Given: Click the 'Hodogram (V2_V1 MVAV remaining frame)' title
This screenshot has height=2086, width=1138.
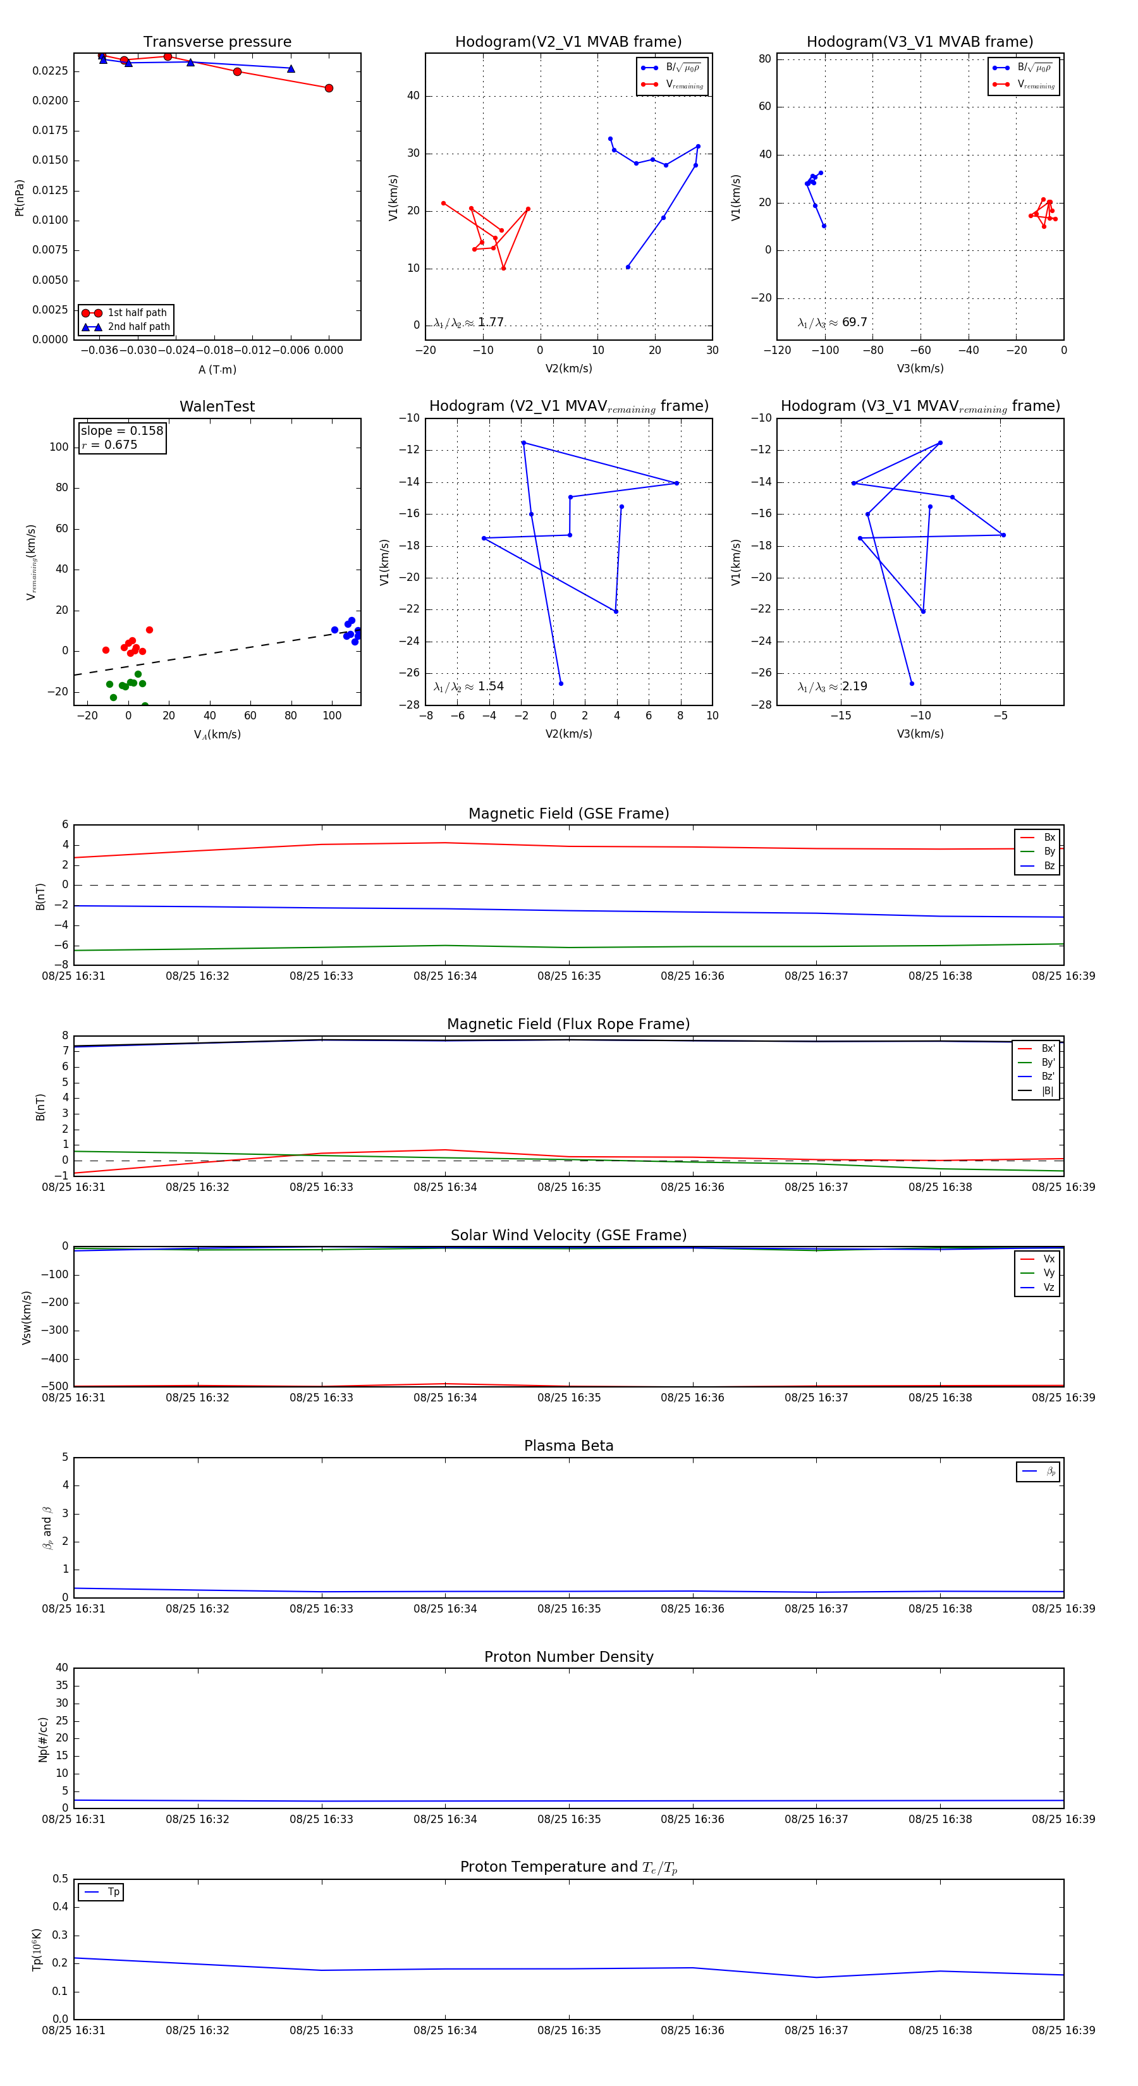Looking at the screenshot, I should [x=568, y=406].
